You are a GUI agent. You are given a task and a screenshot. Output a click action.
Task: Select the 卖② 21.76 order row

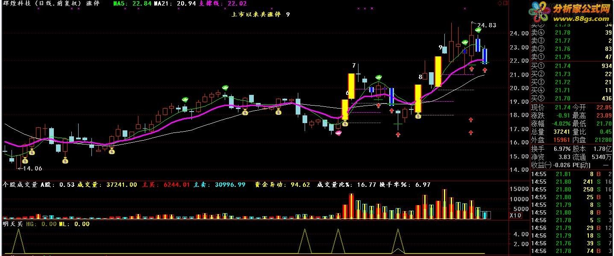(x=571, y=49)
